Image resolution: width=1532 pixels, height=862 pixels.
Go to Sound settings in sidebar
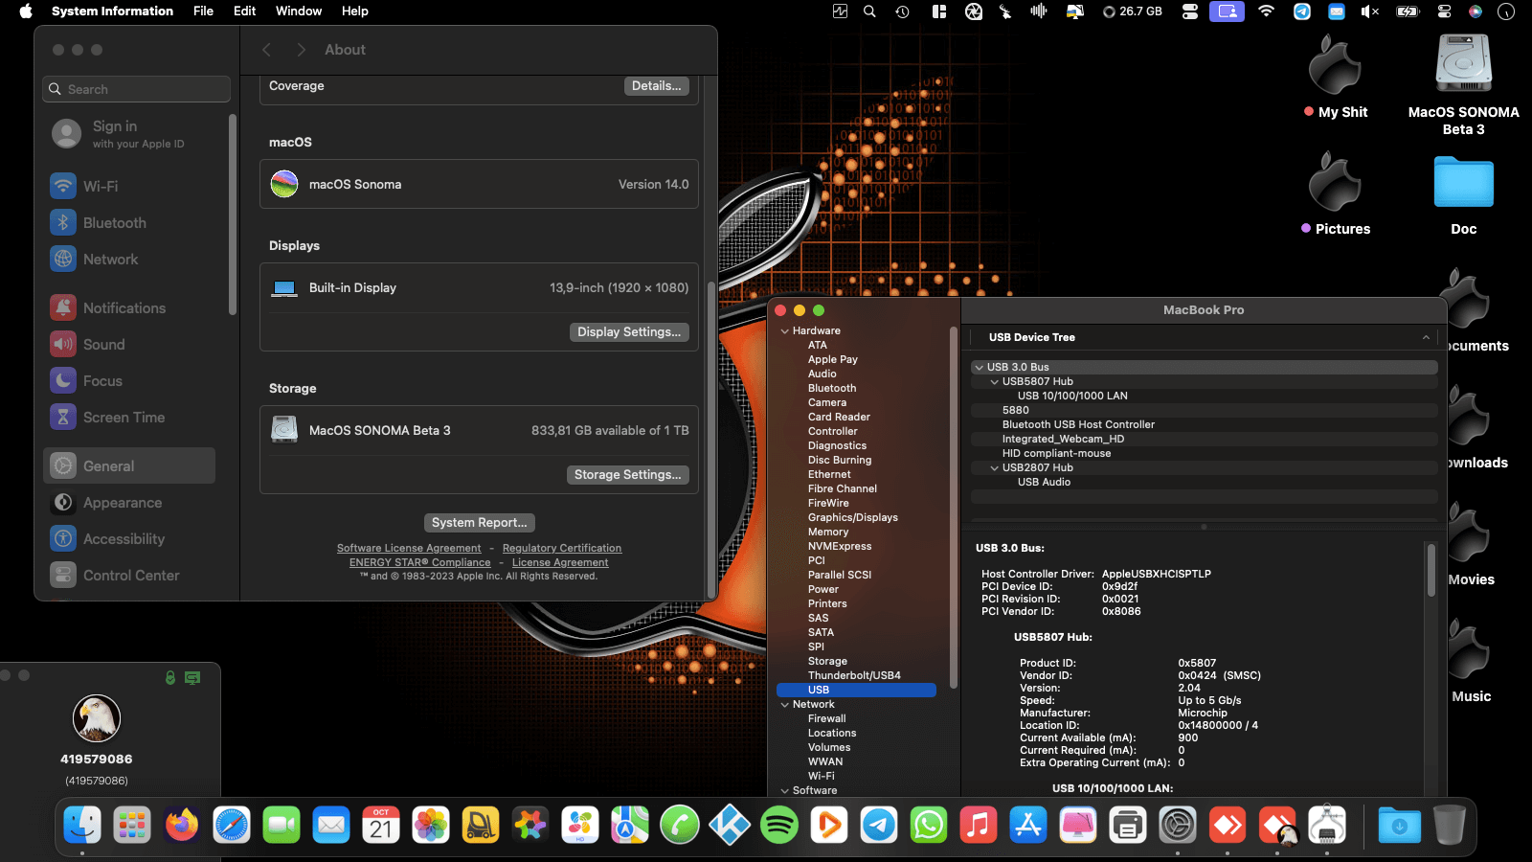[x=129, y=344]
